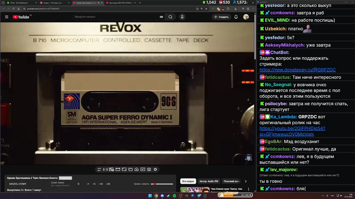Switch to 'Братишкин ЖЕСТКО ОТРЕАГИ' tab
This screenshot has width=355, height=199.
point(121,3)
